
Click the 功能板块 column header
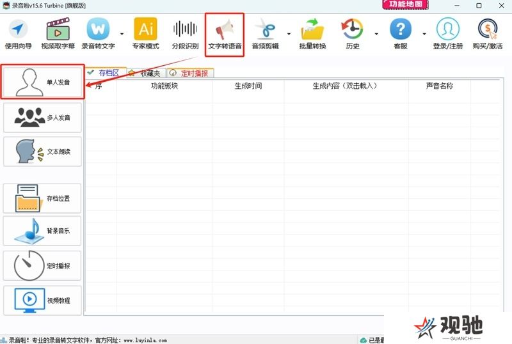pyautogui.click(x=164, y=86)
